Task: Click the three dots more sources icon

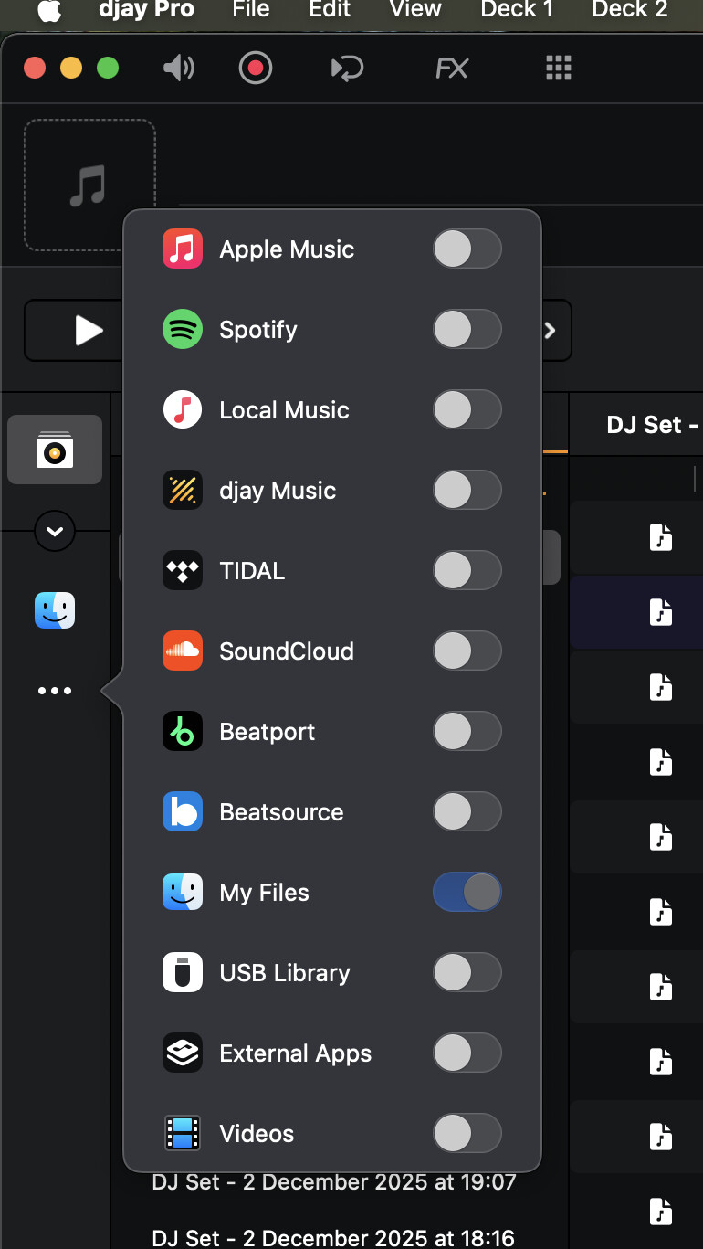Action: (x=55, y=691)
